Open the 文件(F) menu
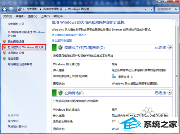This screenshot has width=180, height=134. point(8,16)
